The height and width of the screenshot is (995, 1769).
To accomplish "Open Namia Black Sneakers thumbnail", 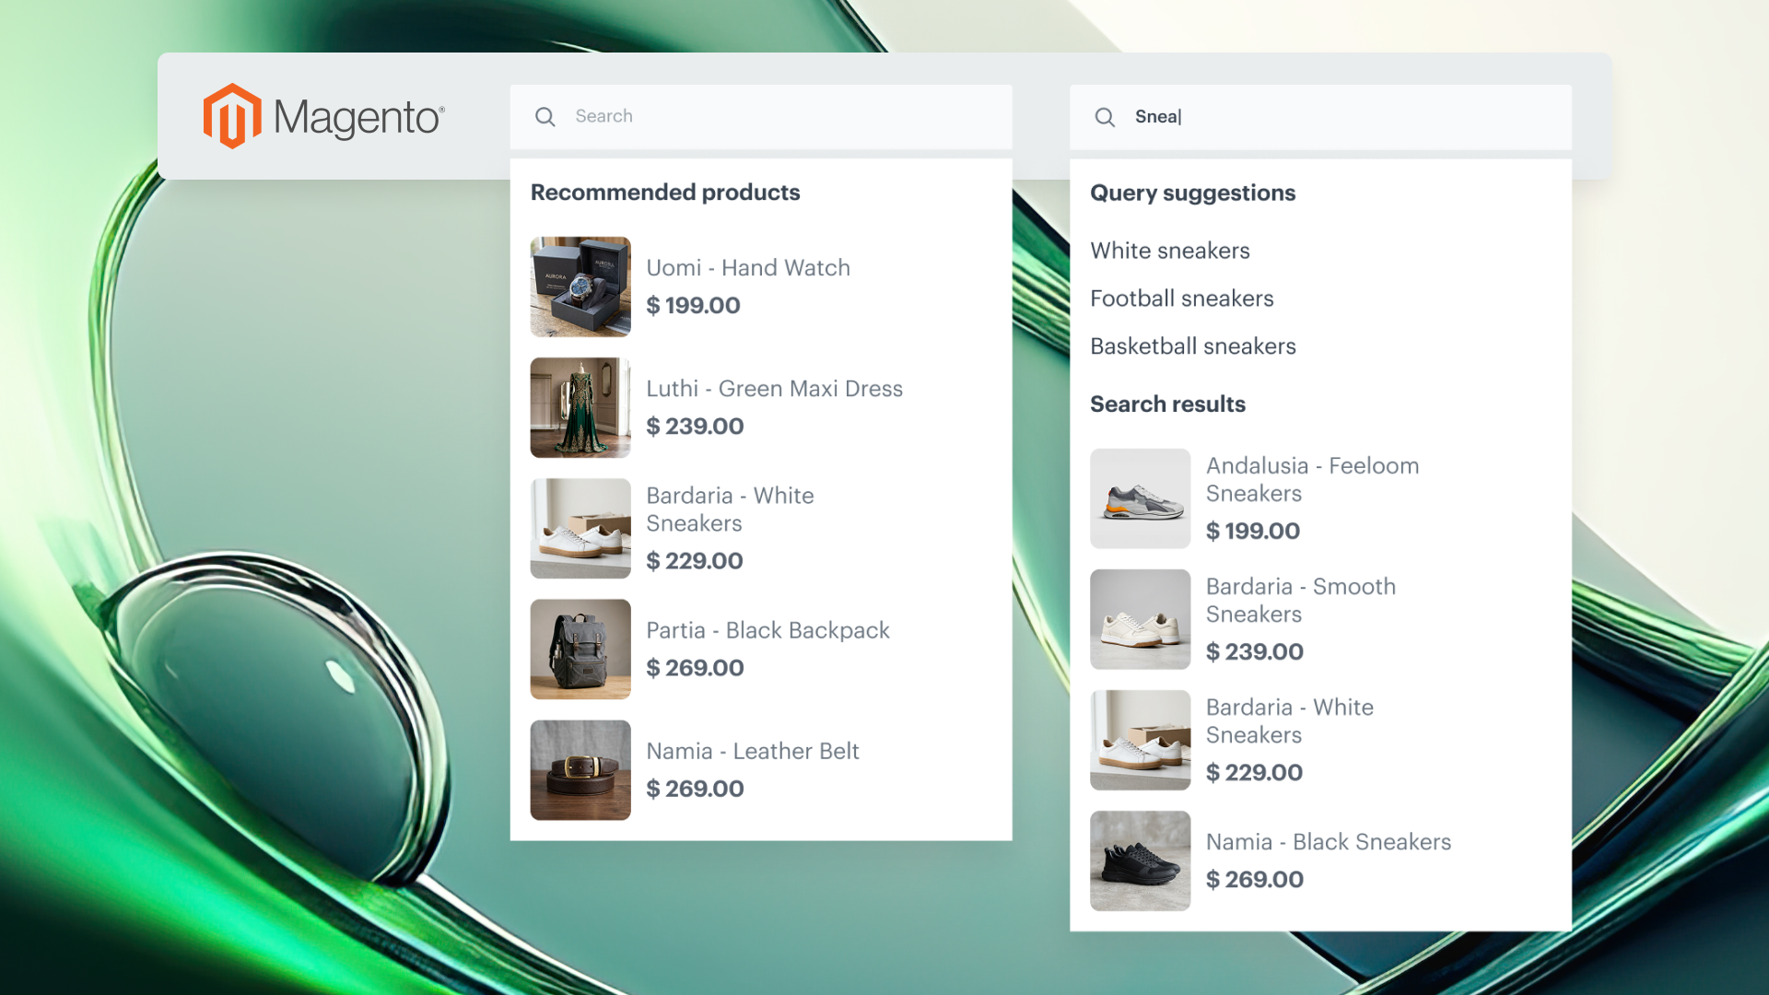I will pos(1140,860).
